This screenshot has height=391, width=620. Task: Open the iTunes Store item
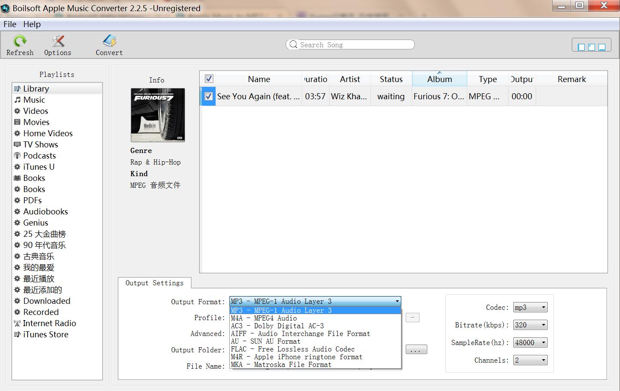[x=45, y=334]
